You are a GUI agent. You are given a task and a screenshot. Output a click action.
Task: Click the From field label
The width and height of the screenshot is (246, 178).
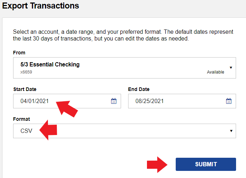click(x=19, y=53)
